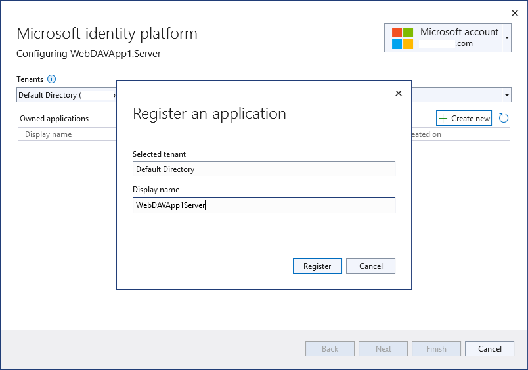528x370 pixels.
Task: Click the Configuring WebDAVApp1.Server text
Action: click(89, 54)
